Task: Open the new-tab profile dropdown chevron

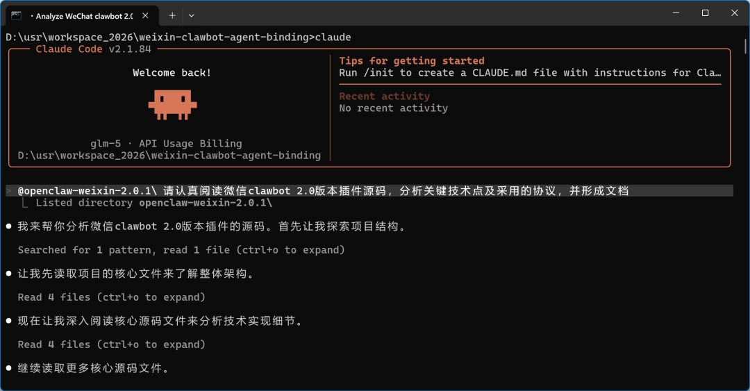Action: (x=192, y=15)
